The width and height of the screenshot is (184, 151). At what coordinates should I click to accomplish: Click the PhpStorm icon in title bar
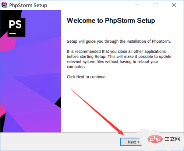(x=4, y=5)
